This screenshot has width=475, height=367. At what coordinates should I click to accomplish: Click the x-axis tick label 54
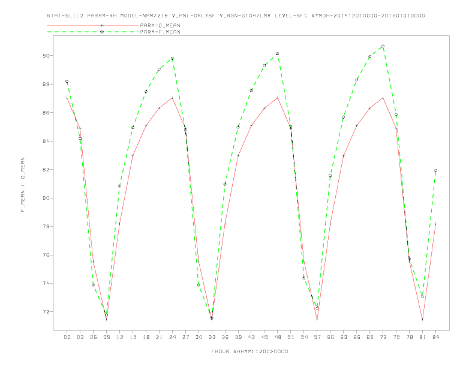[x=304, y=337]
